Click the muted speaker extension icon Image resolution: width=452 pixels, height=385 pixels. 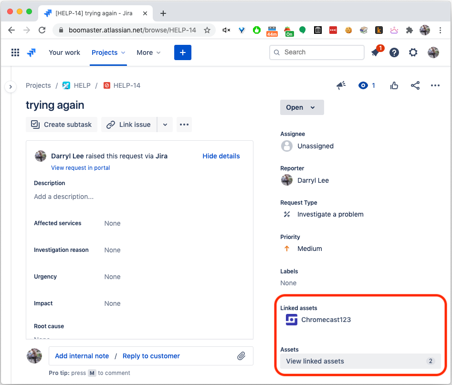pos(226,30)
